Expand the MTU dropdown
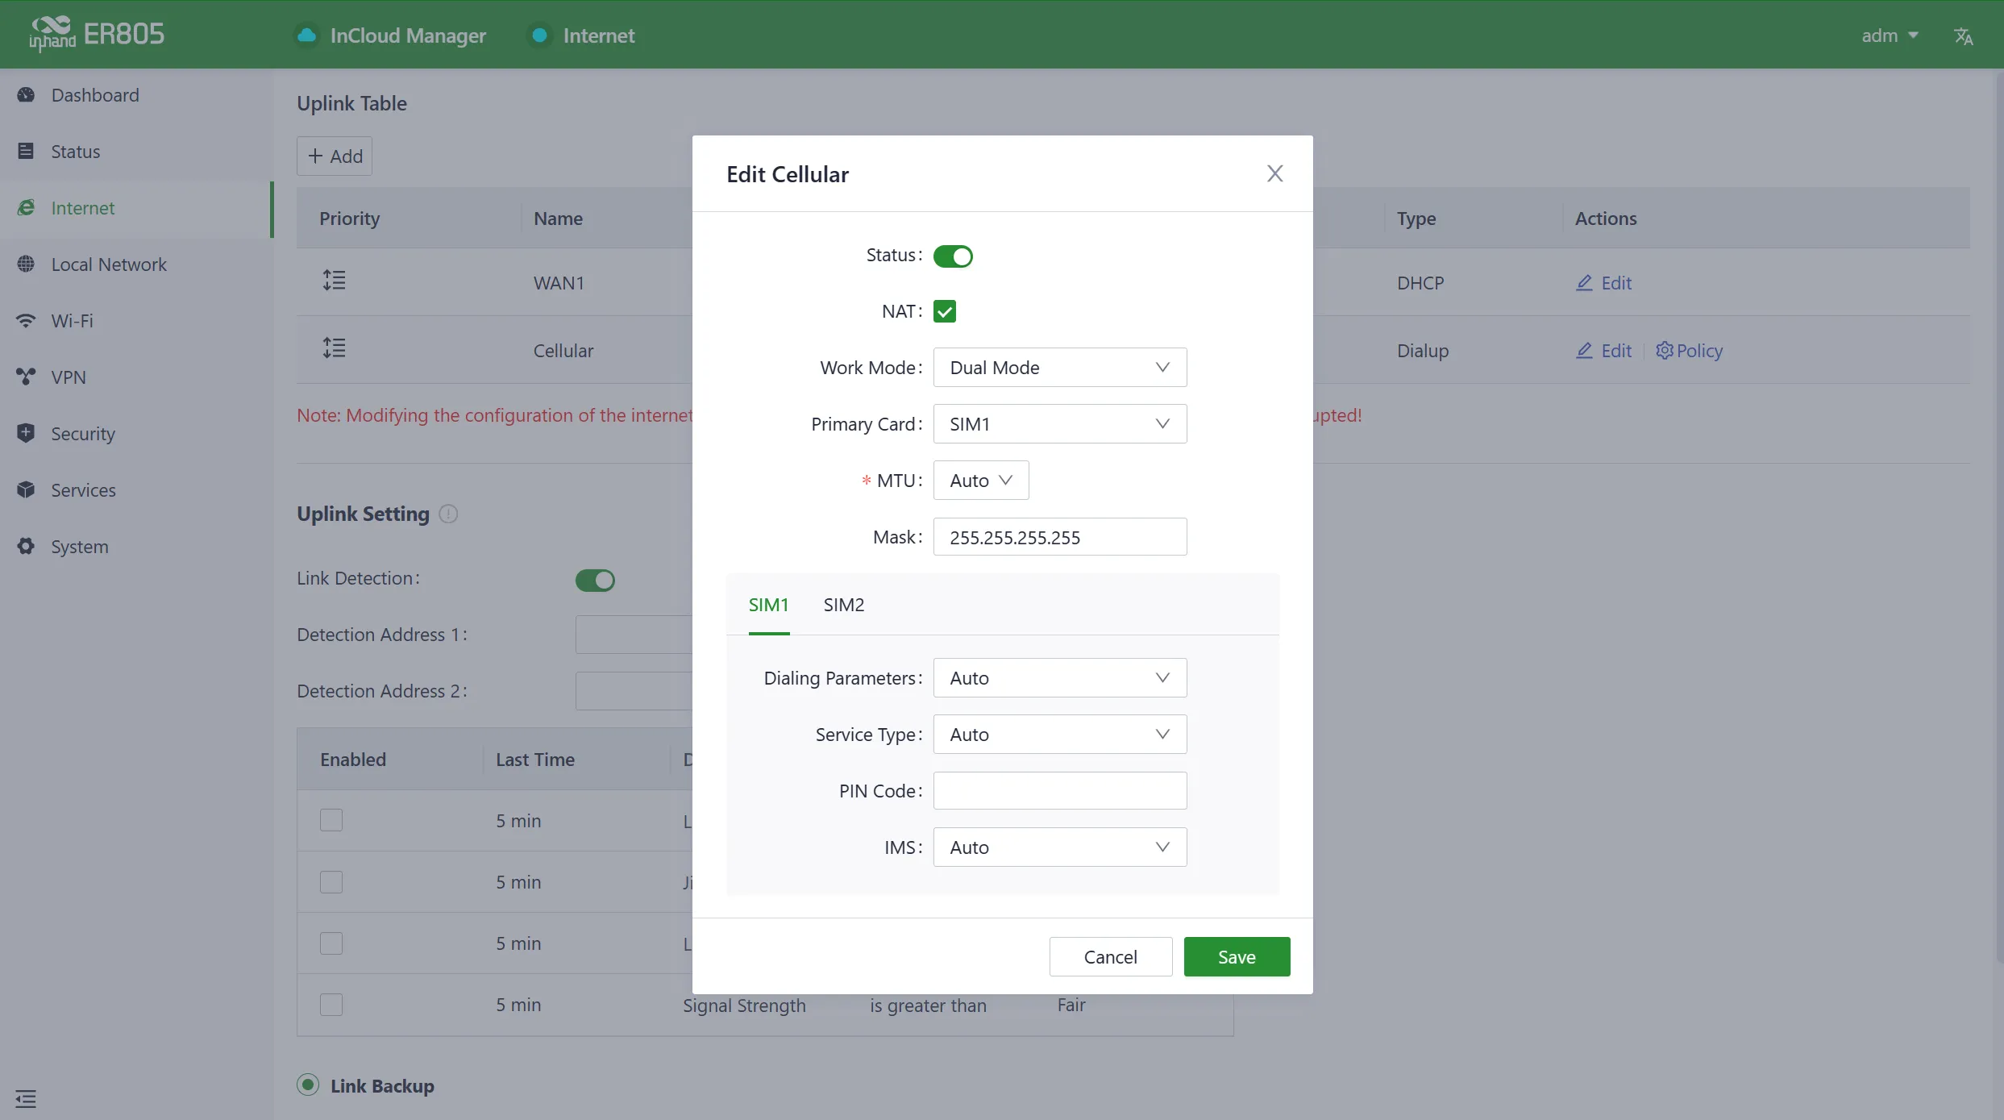 981,481
